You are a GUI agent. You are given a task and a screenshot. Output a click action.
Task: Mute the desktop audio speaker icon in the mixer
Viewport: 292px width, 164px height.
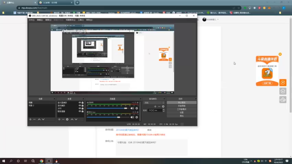132,108
